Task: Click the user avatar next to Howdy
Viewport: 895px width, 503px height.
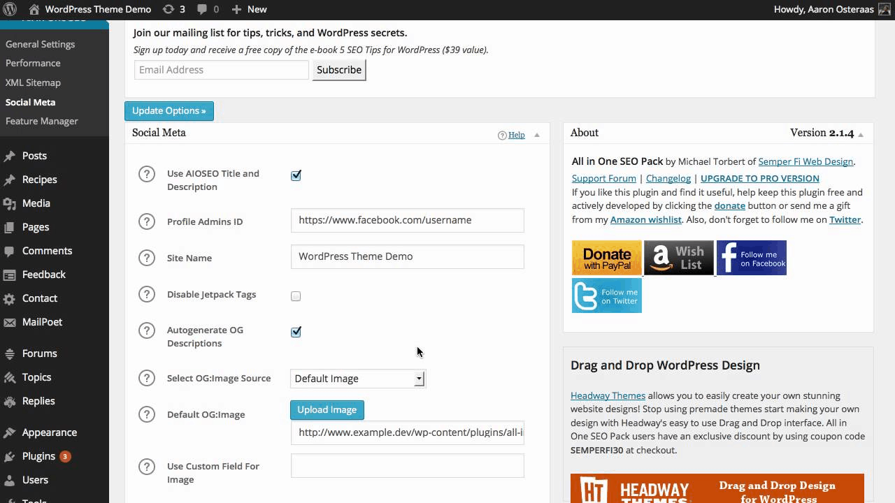Action: pyautogui.click(x=885, y=9)
